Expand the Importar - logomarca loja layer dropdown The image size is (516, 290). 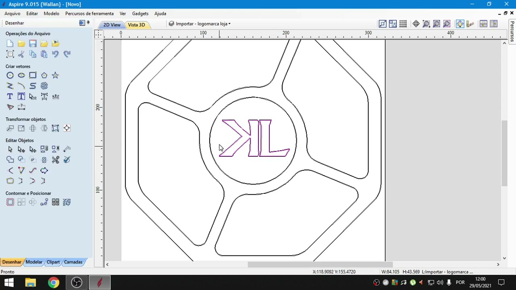[x=229, y=24]
